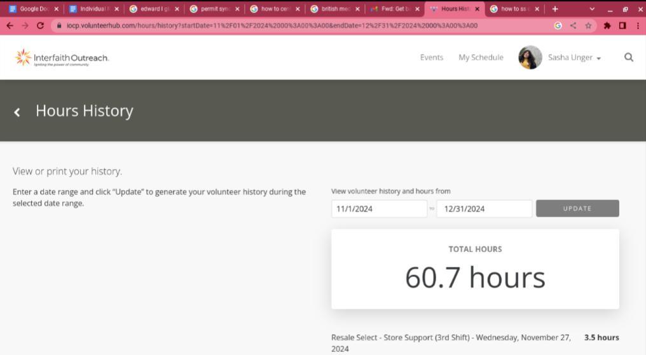The width and height of the screenshot is (646, 355).
Task: Open the tab search chevron
Action: click(x=592, y=9)
